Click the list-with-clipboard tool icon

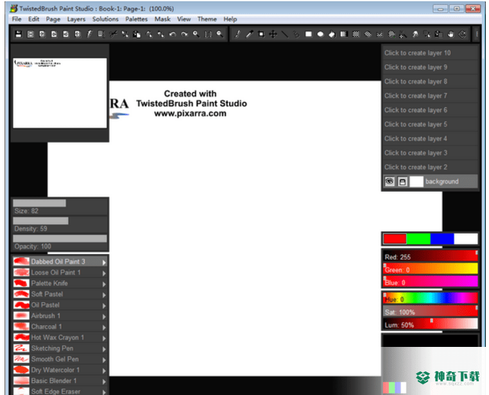coord(439,34)
